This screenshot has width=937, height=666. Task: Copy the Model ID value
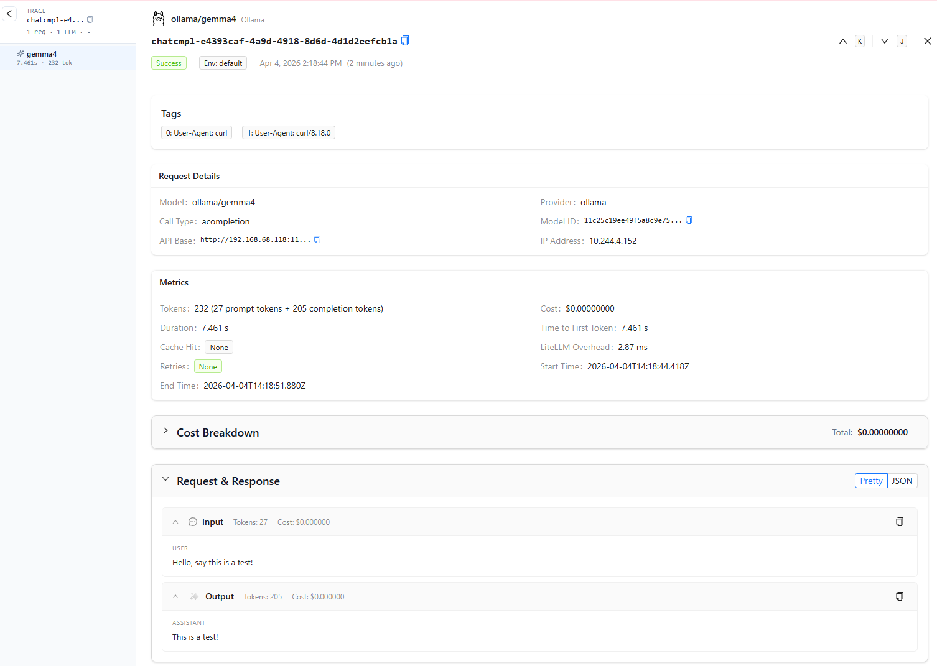(x=689, y=221)
